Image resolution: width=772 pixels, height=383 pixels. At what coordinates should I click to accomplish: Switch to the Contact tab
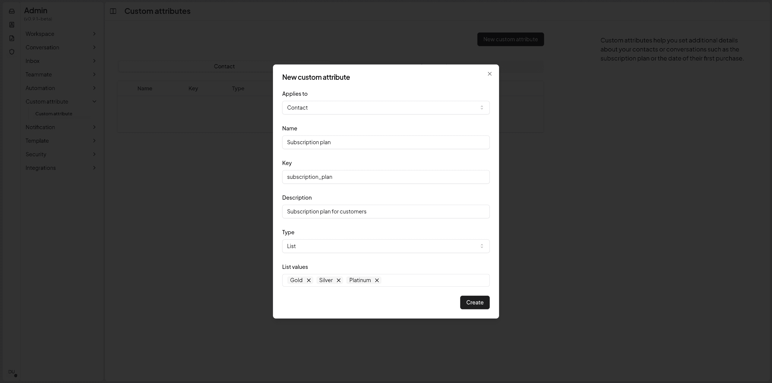tap(224, 66)
